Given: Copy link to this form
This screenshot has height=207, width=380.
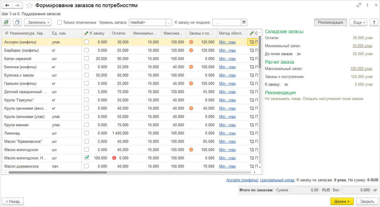Looking at the screenshot, I should click(x=359, y=5).
